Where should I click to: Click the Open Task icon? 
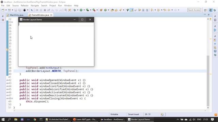pyautogui.click(x=116, y=10)
